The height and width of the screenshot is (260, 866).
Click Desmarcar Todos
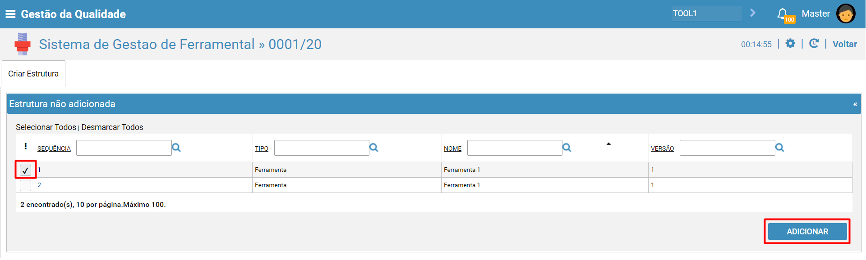click(x=112, y=127)
